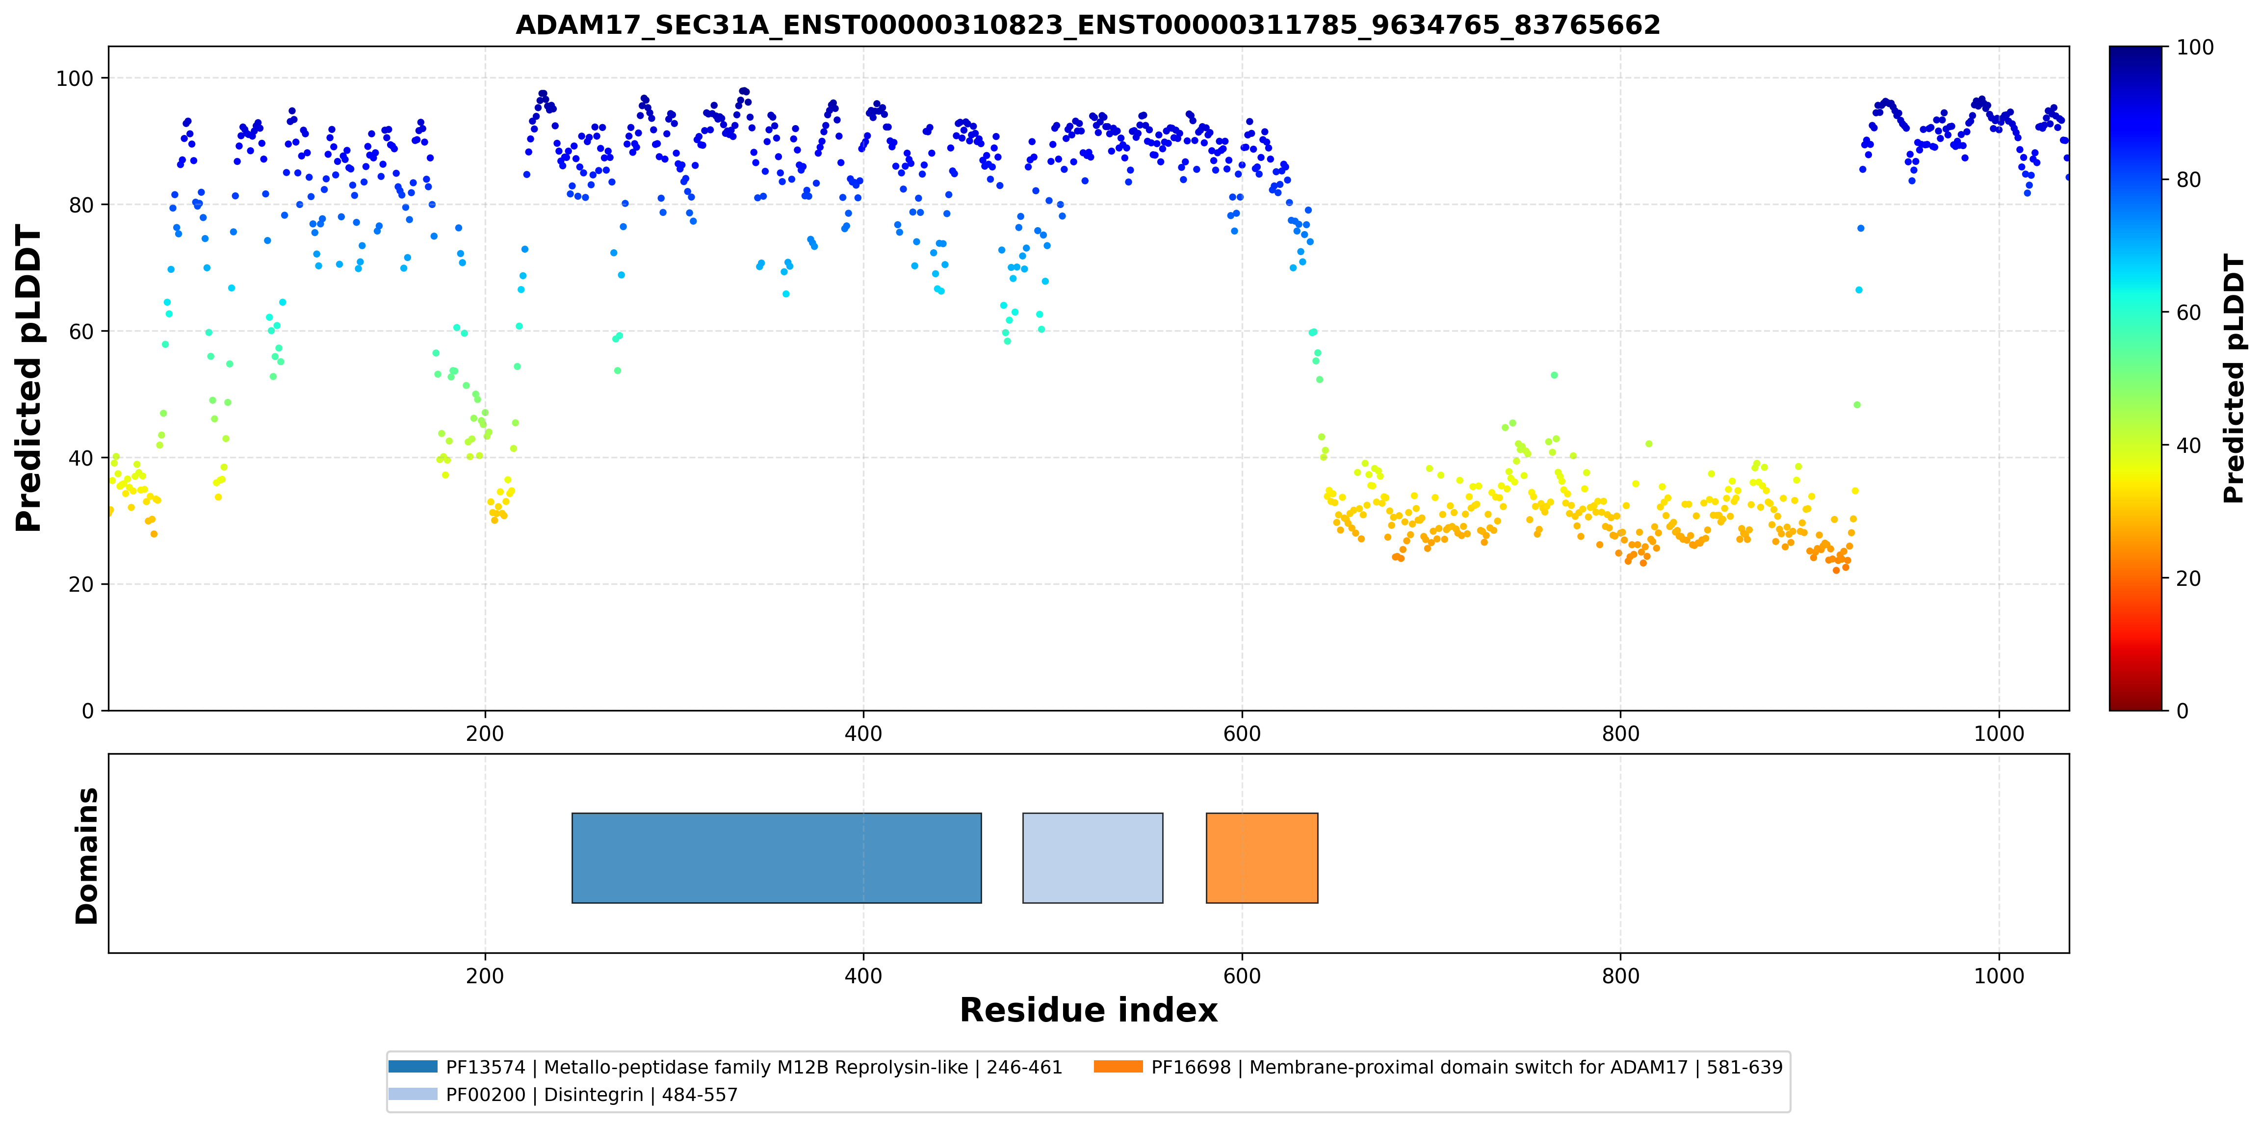This screenshot has width=2263, height=1127.
Task: Click the PF13574 Metallo-peptidase legend text
Action: tap(754, 1067)
